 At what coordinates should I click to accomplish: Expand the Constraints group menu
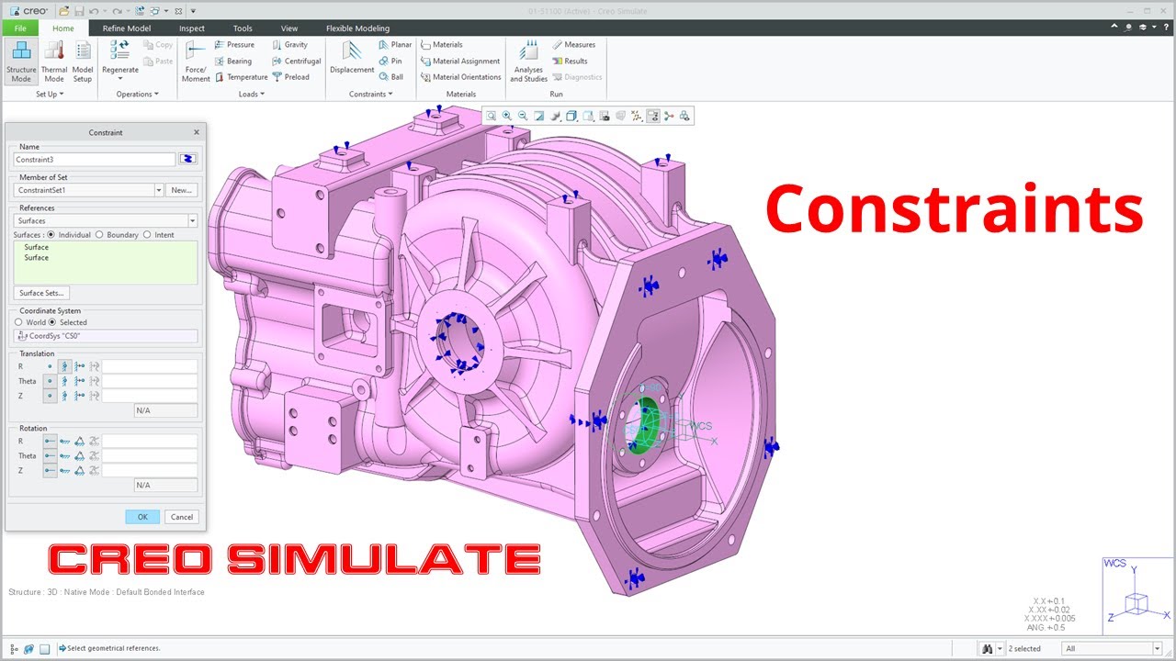(x=370, y=94)
